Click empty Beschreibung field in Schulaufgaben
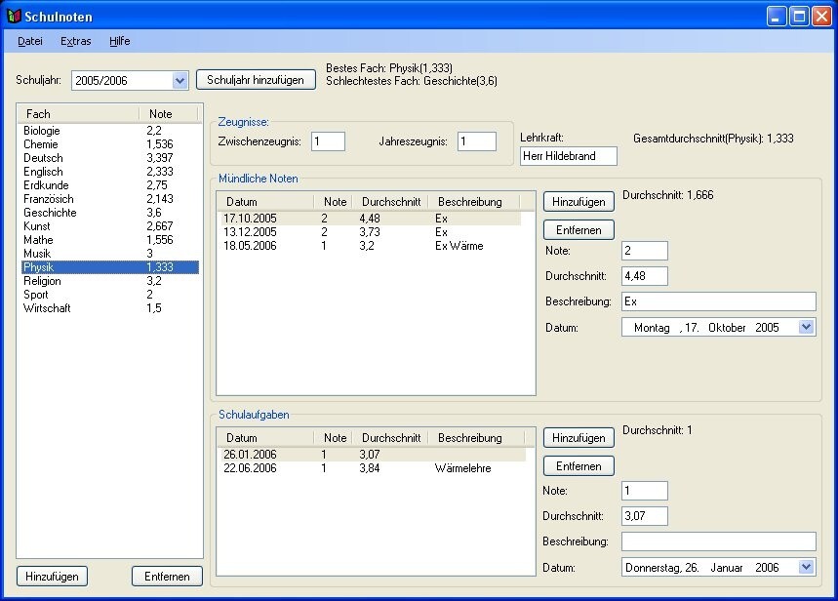The height and width of the screenshot is (601, 838). coord(719,541)
